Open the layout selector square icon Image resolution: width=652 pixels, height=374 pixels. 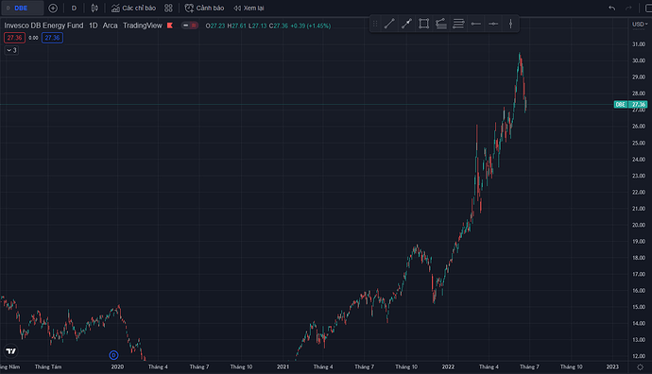tap(648, 8)
